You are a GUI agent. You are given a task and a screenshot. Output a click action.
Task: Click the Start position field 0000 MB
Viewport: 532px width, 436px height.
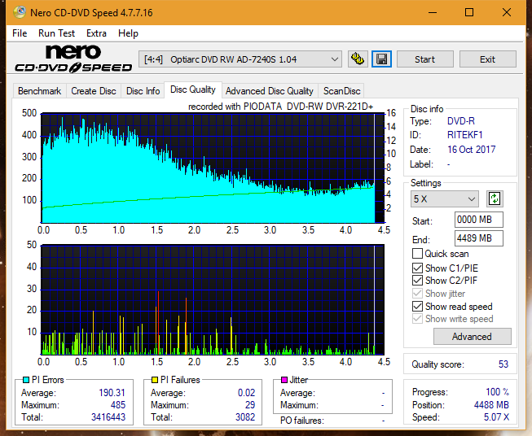pos(479,220)
